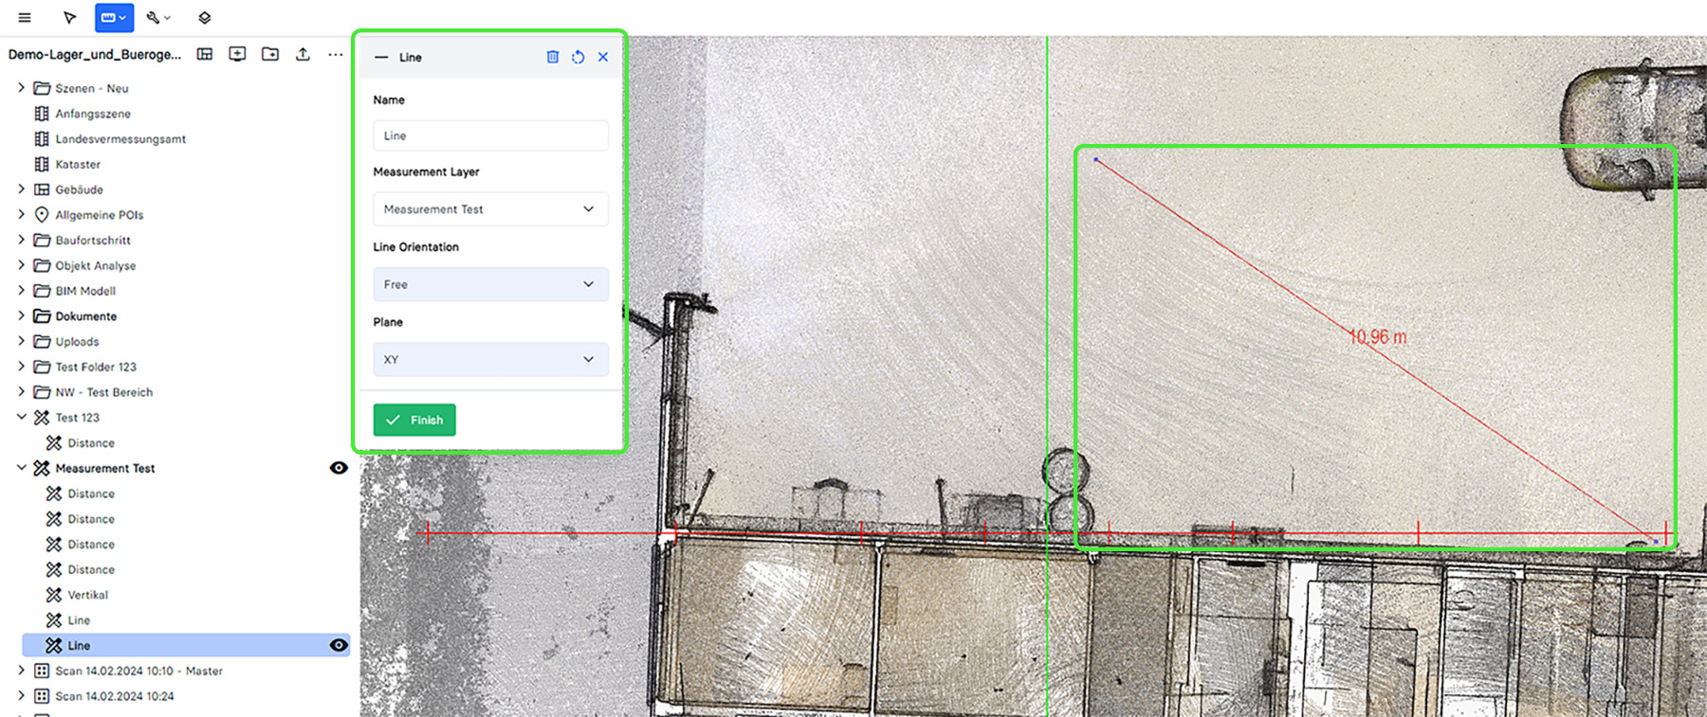Image resolution: width=1707 pixels, height=717 pixels.
Task: Delete the line with trash icon
Action: [x=553, y=57]
